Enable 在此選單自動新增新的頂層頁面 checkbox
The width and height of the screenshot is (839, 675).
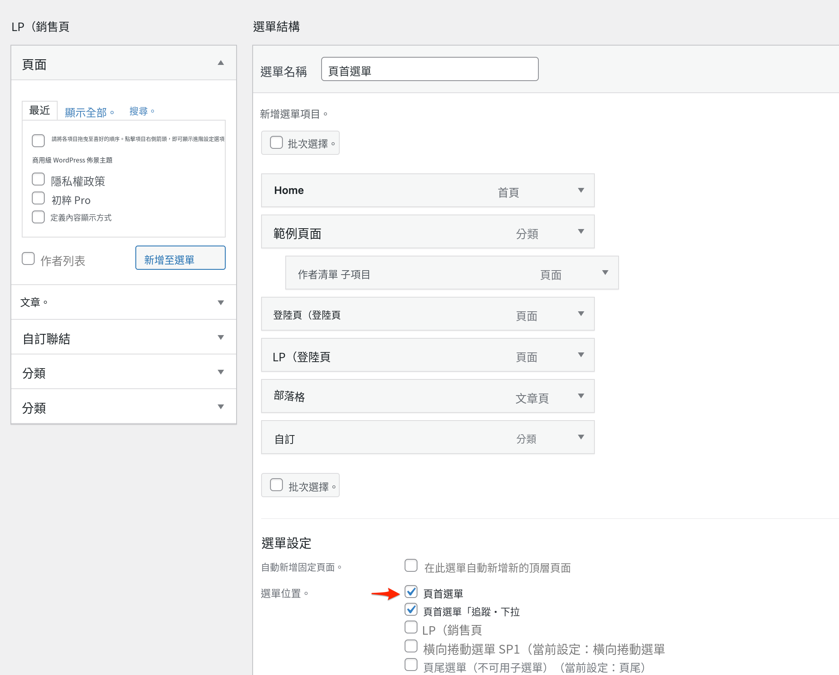tap(411, 565)
